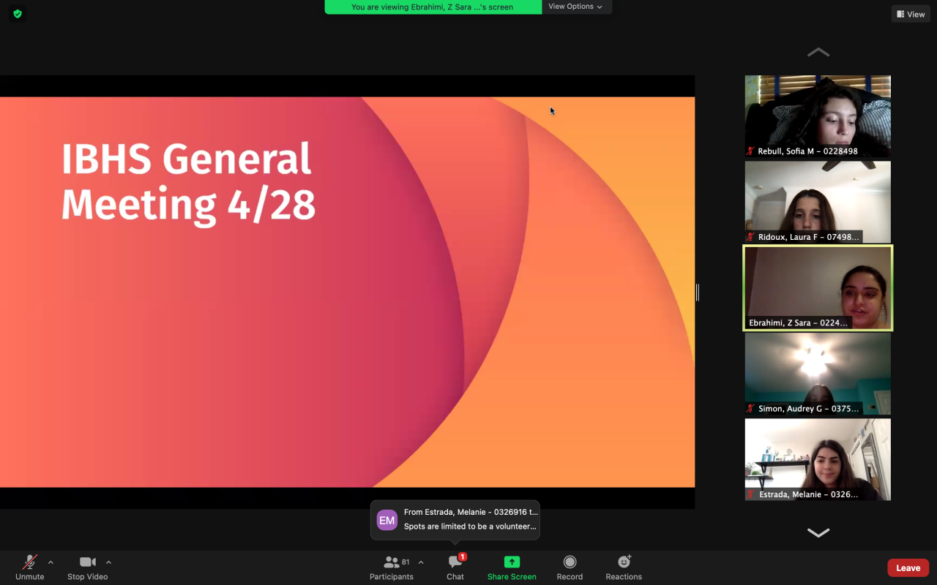Click the 'Spots are limited to be a volunteer...' message
This screenshot has width=937, height=585.
pyautogui.click(x=470, y=526)
